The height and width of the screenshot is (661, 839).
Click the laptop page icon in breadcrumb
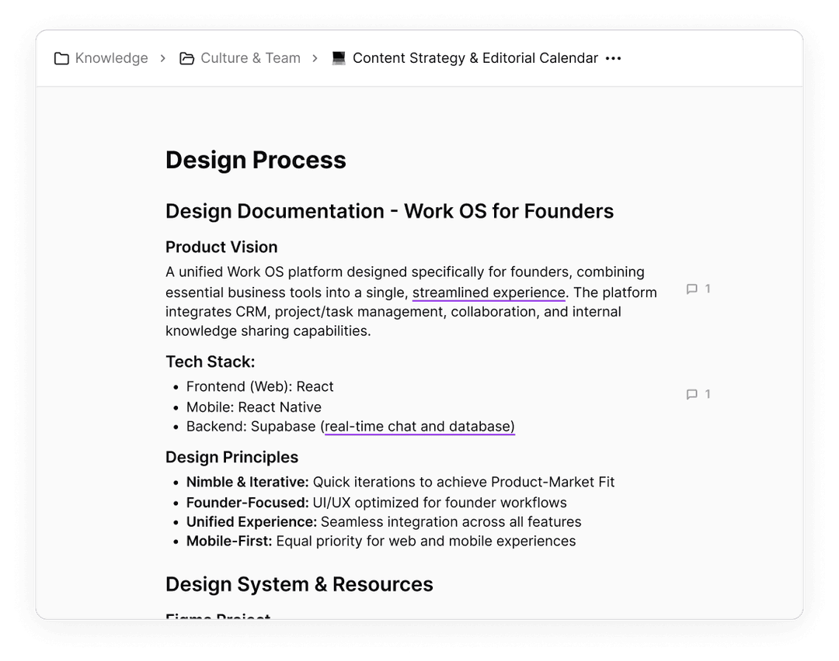click(x=339, y=57)
